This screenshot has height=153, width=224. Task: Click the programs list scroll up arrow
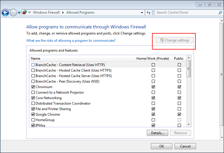189,58
